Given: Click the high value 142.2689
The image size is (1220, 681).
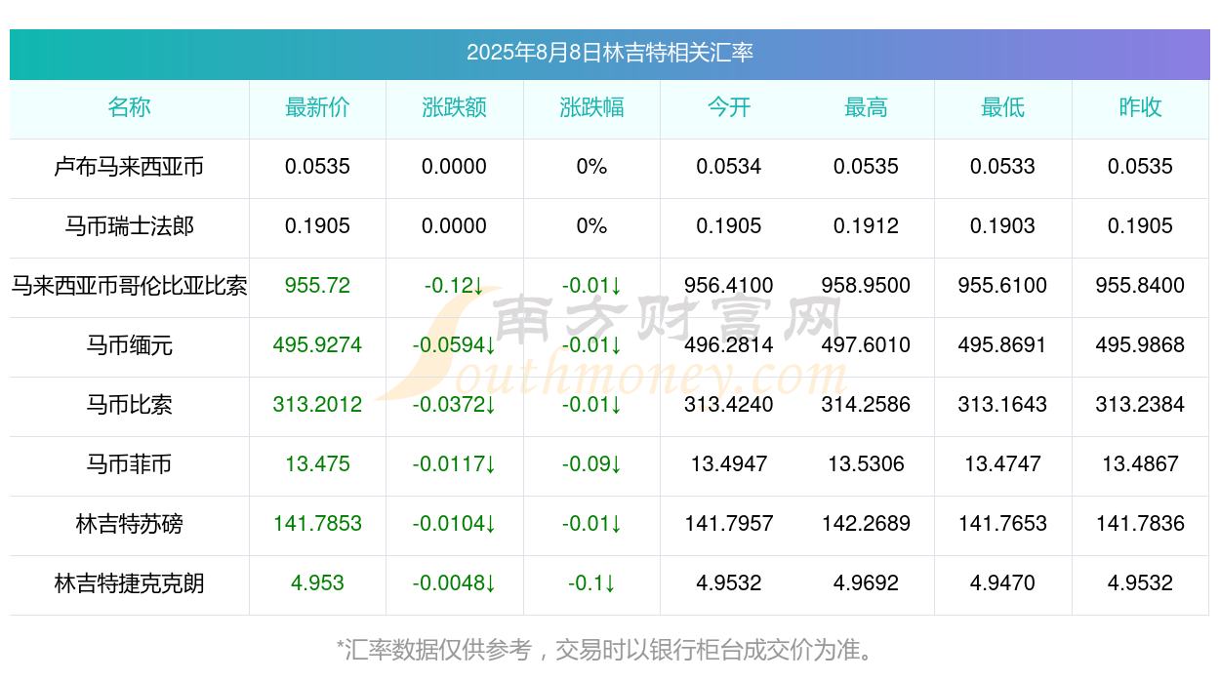Looking at the screenshot, I should coord(866,524).
